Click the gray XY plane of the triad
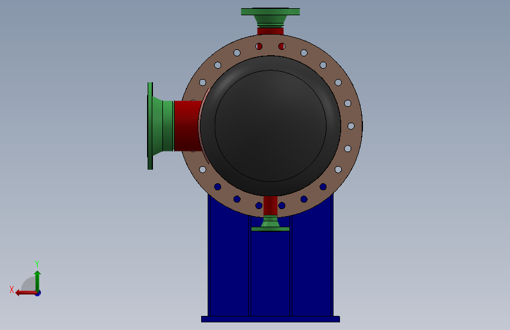This screenshot has width=510, height=330. pos(29,284)
